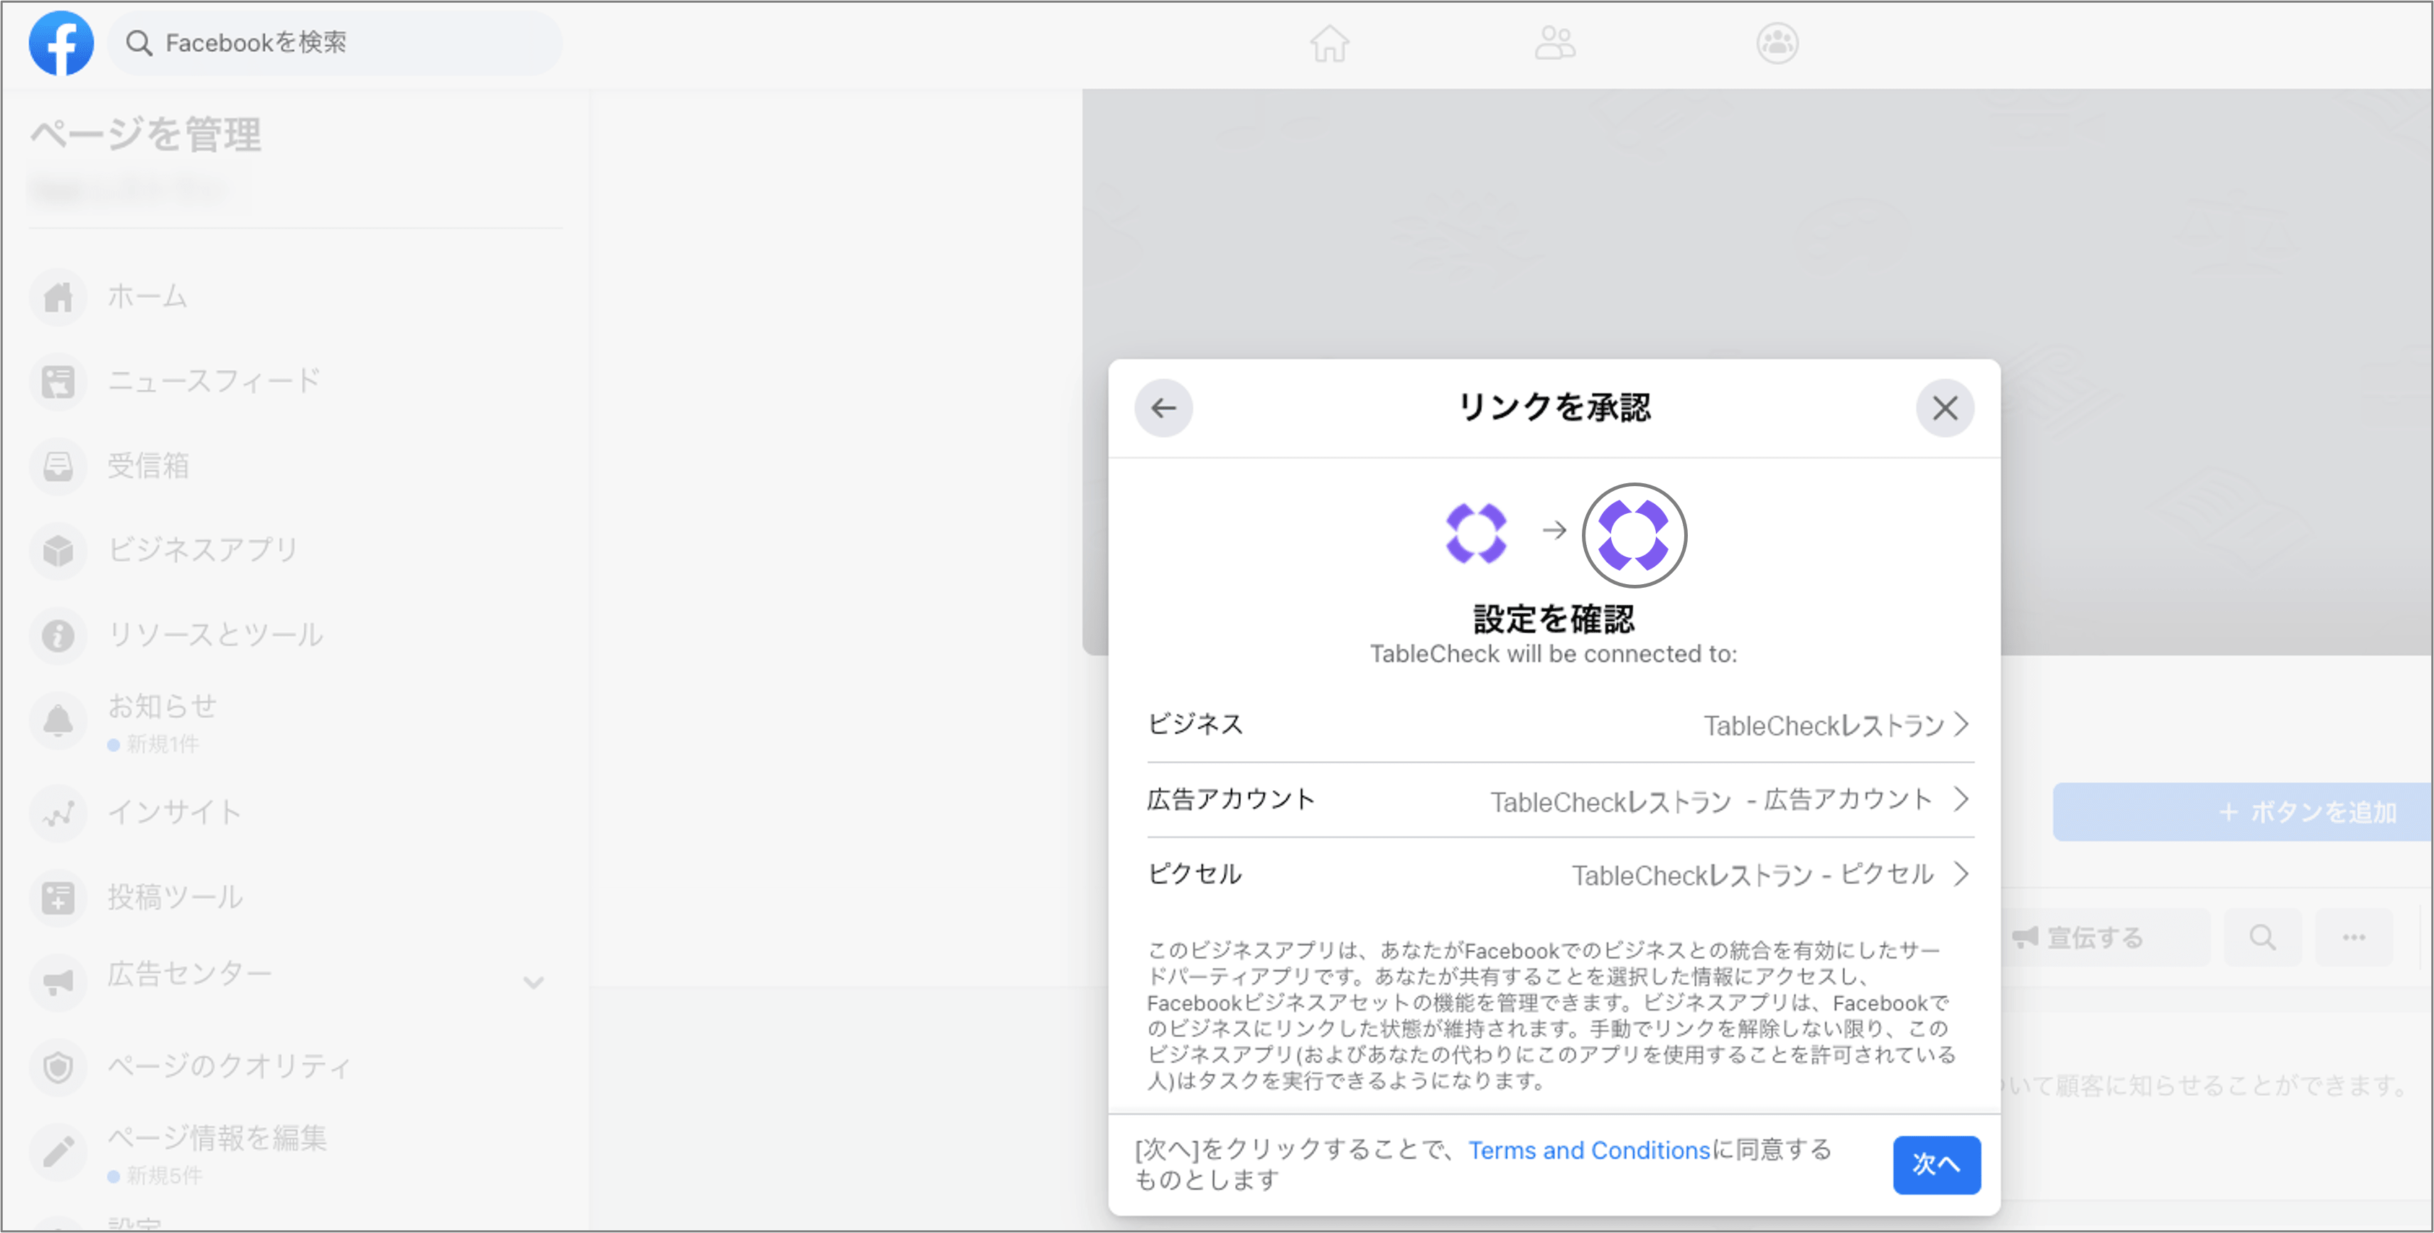Click the Facebook logo icon
This screenshot has height=1233, width=2434.
pyautogui.click(x=61, y=43)
